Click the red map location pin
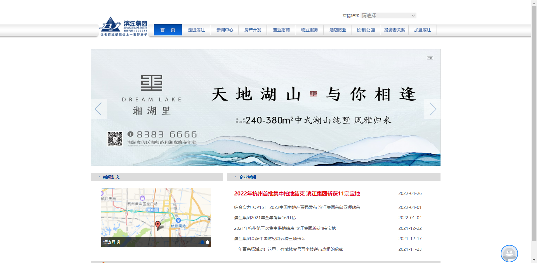 [x=158, y=225]
